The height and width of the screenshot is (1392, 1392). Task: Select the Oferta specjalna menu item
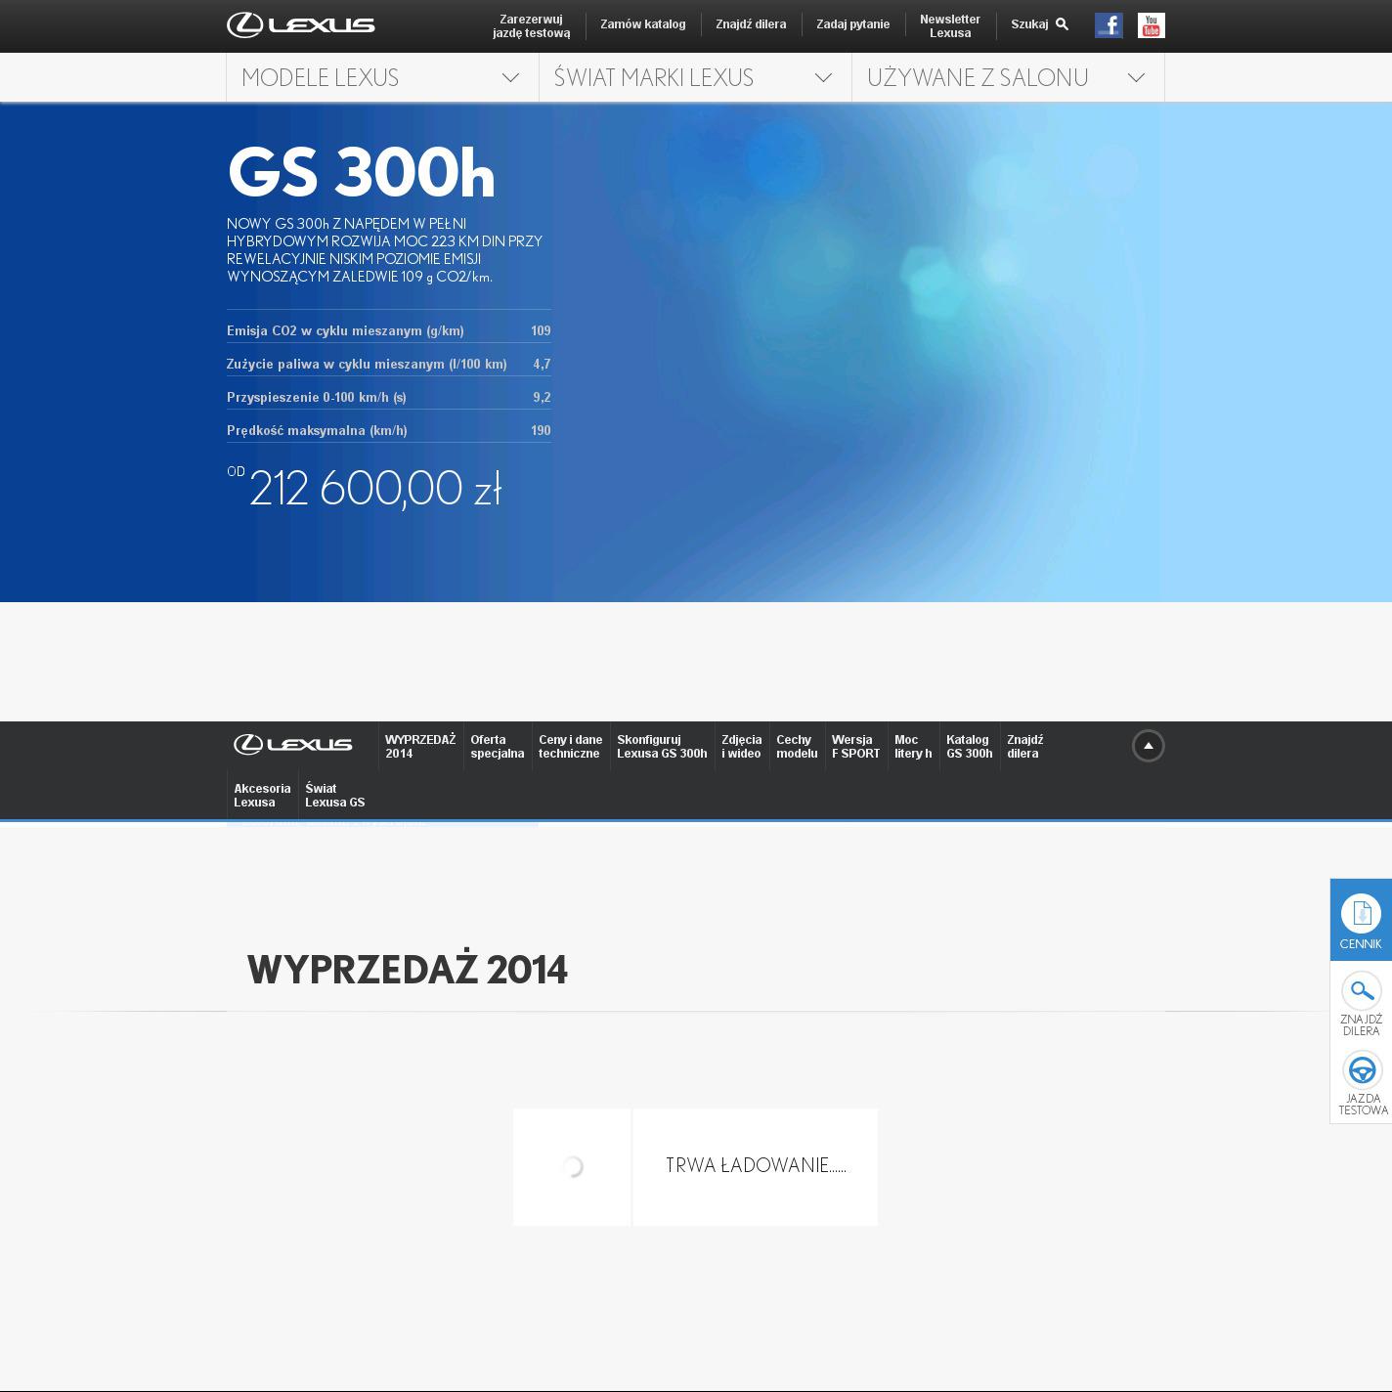[x=498, y=747]
